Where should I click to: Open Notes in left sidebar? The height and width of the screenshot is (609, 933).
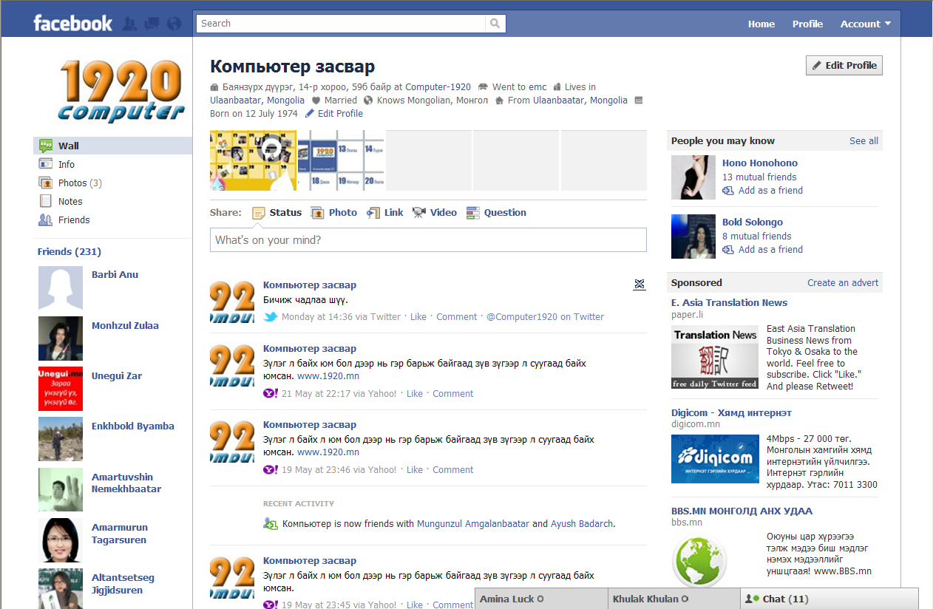[112, 201]
